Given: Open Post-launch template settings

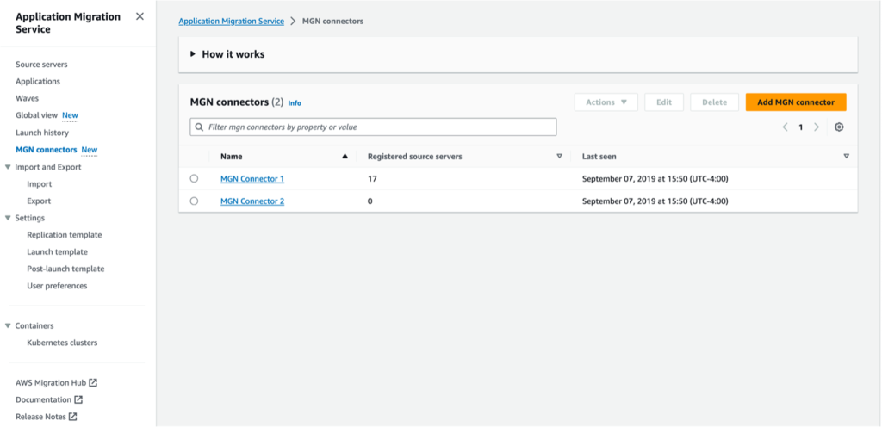Looking at the screenshot, I should point(65,269).
